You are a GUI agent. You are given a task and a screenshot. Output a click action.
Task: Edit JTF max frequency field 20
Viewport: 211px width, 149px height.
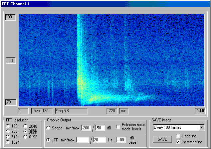point(99,140)
